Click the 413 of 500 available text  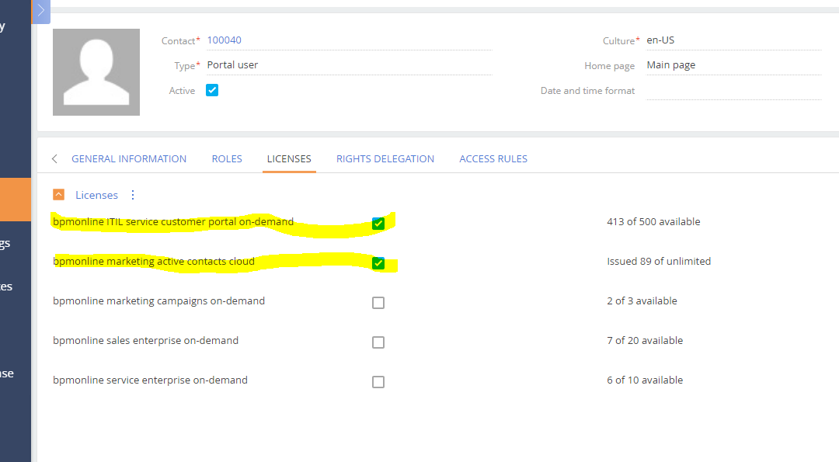(x=653, y=222)
